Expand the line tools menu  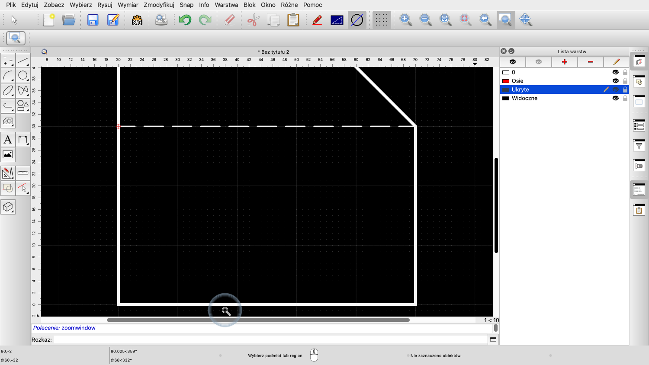pyautogui.click(x=23, y=61)
